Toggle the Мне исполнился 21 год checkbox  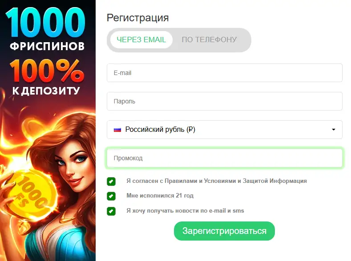[x=111, y=196]
